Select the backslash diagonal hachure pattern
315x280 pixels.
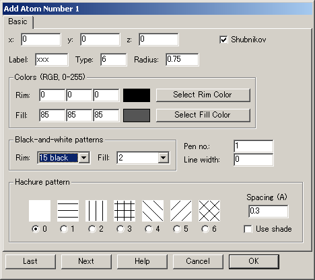(153, 211)
